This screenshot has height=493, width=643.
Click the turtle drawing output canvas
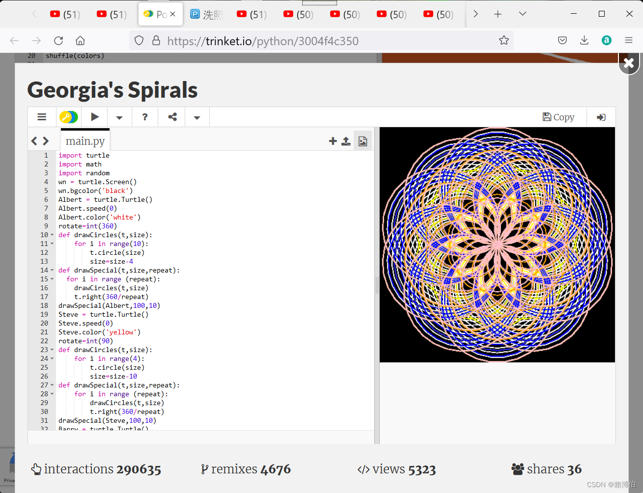497,244
